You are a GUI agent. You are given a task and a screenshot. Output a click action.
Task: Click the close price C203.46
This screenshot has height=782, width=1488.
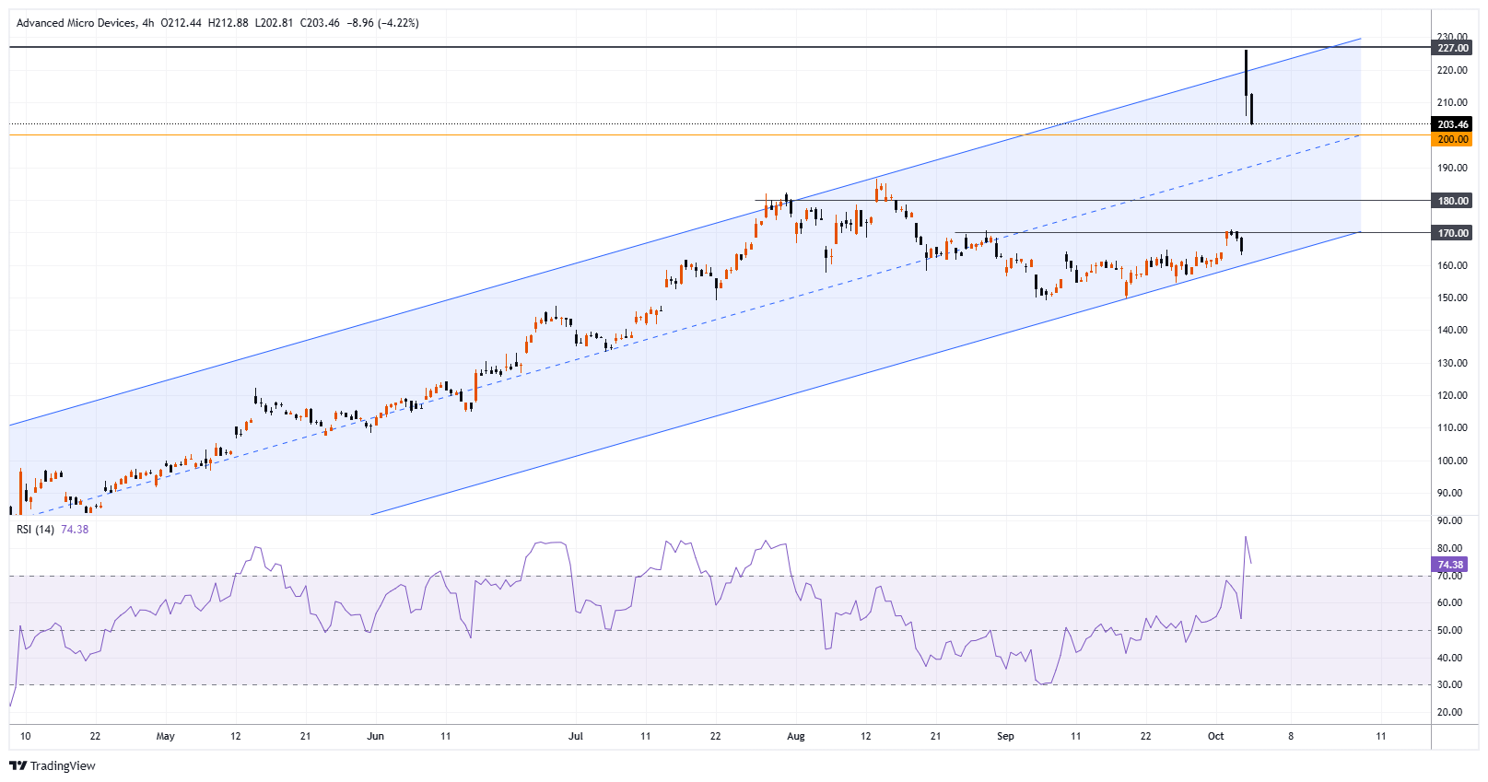[x=320, y=23]
